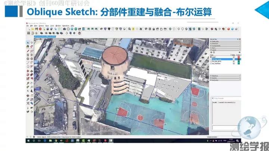This screenshot has height=151, width=269.
Task: Open Layer0 red color swatch
Action: [238, 57]
